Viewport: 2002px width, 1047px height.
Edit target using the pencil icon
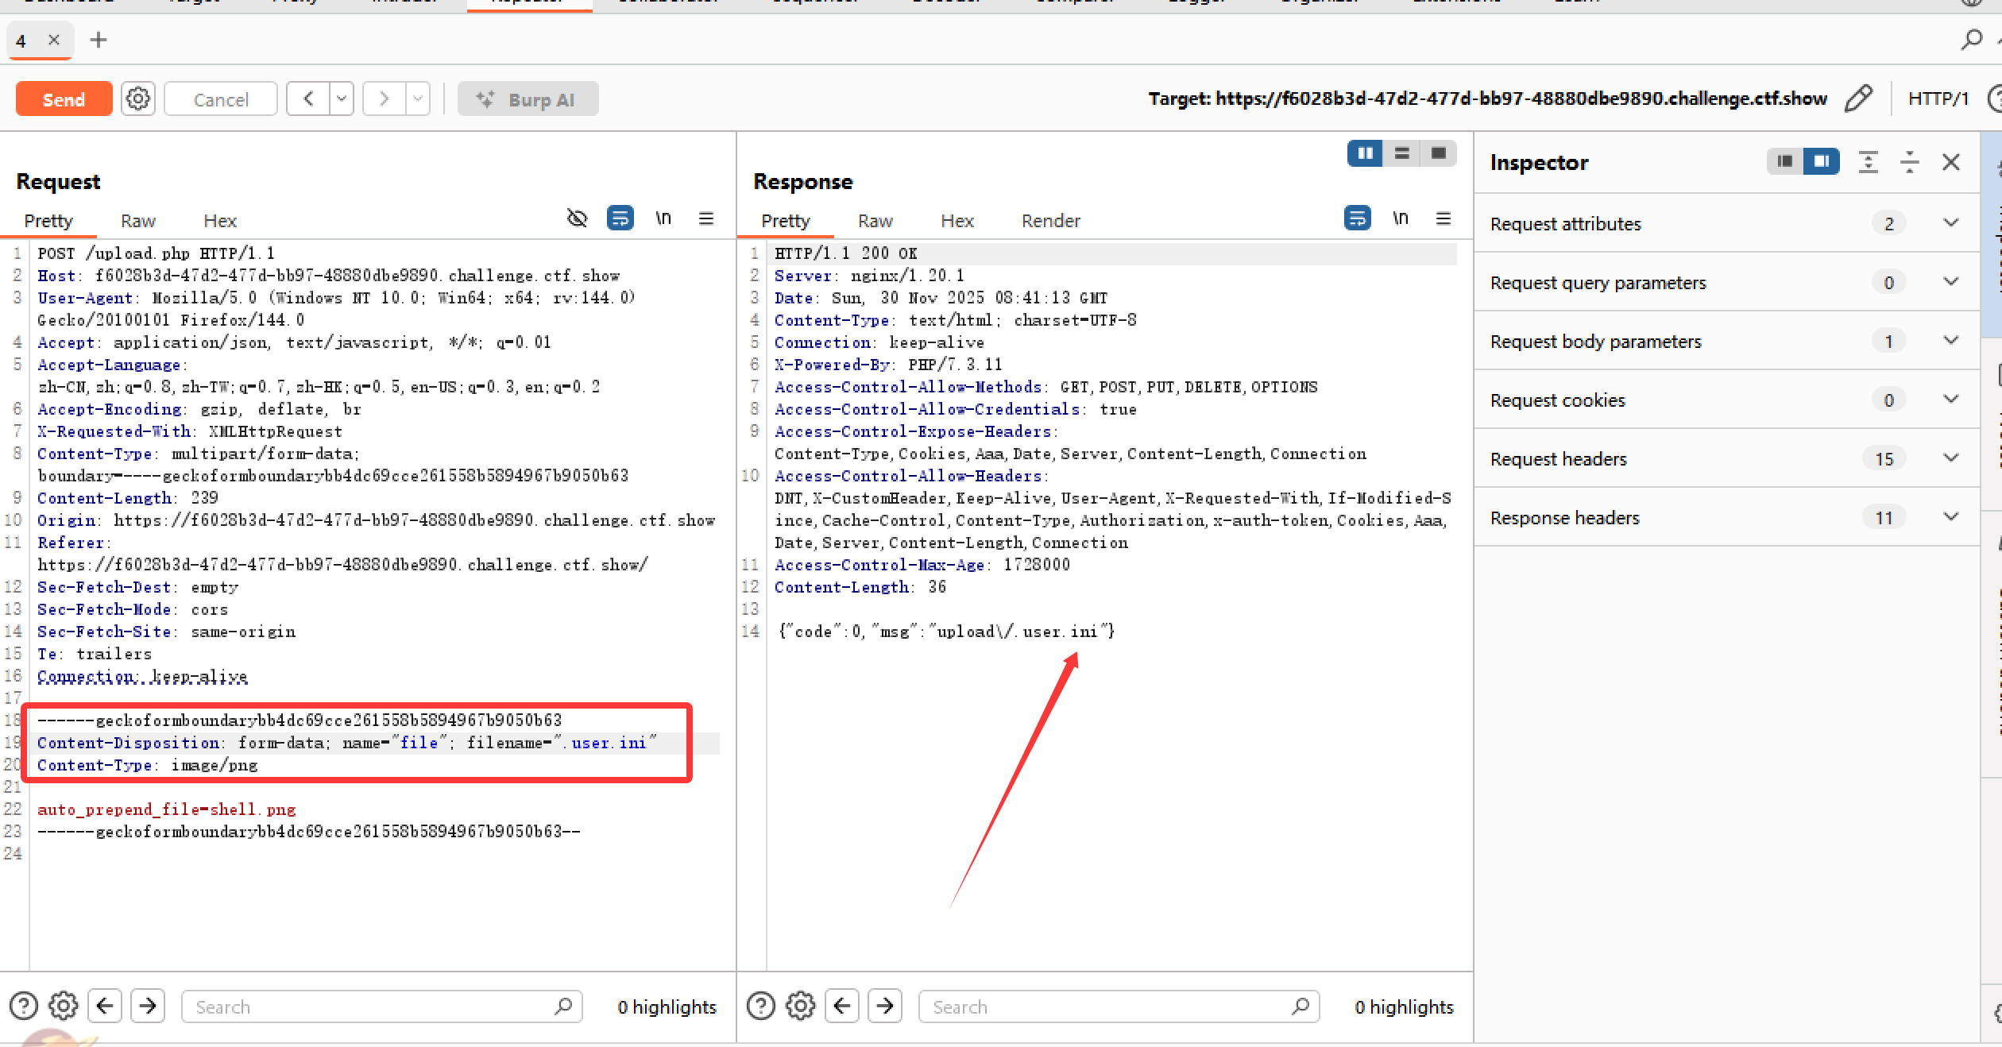tap(1858, 99)
